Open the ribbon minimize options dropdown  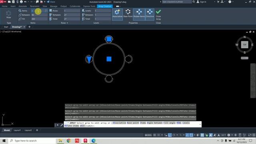120,6
